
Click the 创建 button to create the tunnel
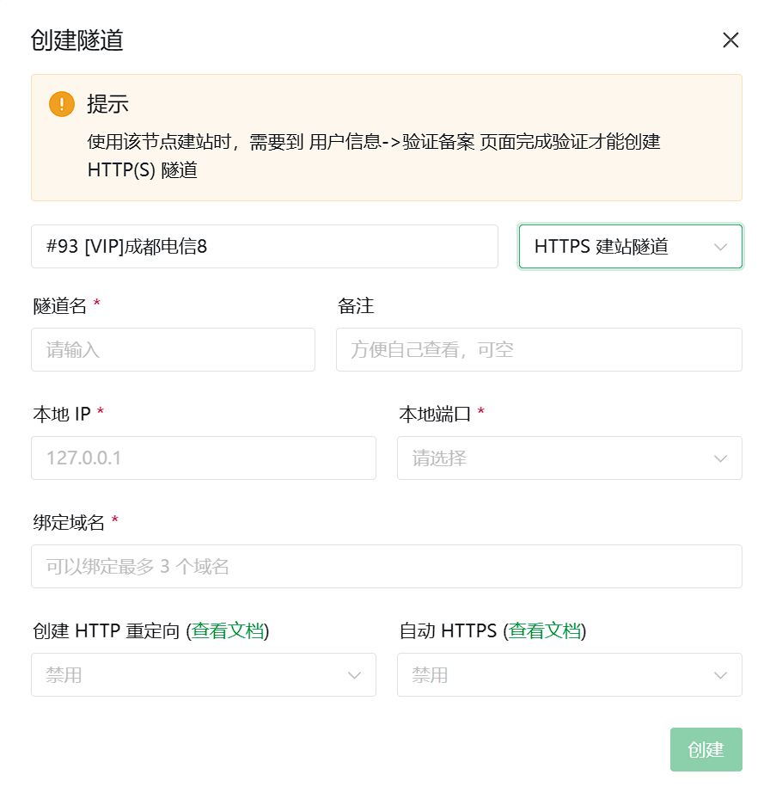(706, 749)
